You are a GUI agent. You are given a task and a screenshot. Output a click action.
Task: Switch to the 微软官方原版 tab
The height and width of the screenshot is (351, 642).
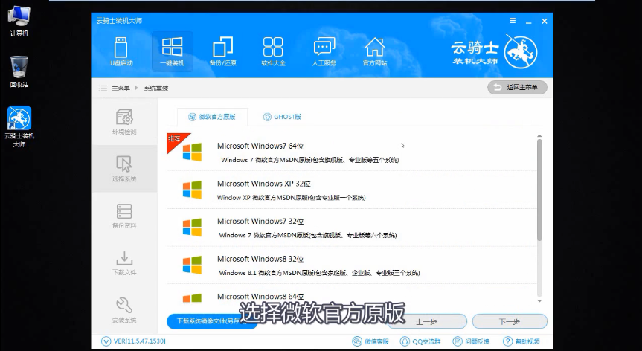212,117
